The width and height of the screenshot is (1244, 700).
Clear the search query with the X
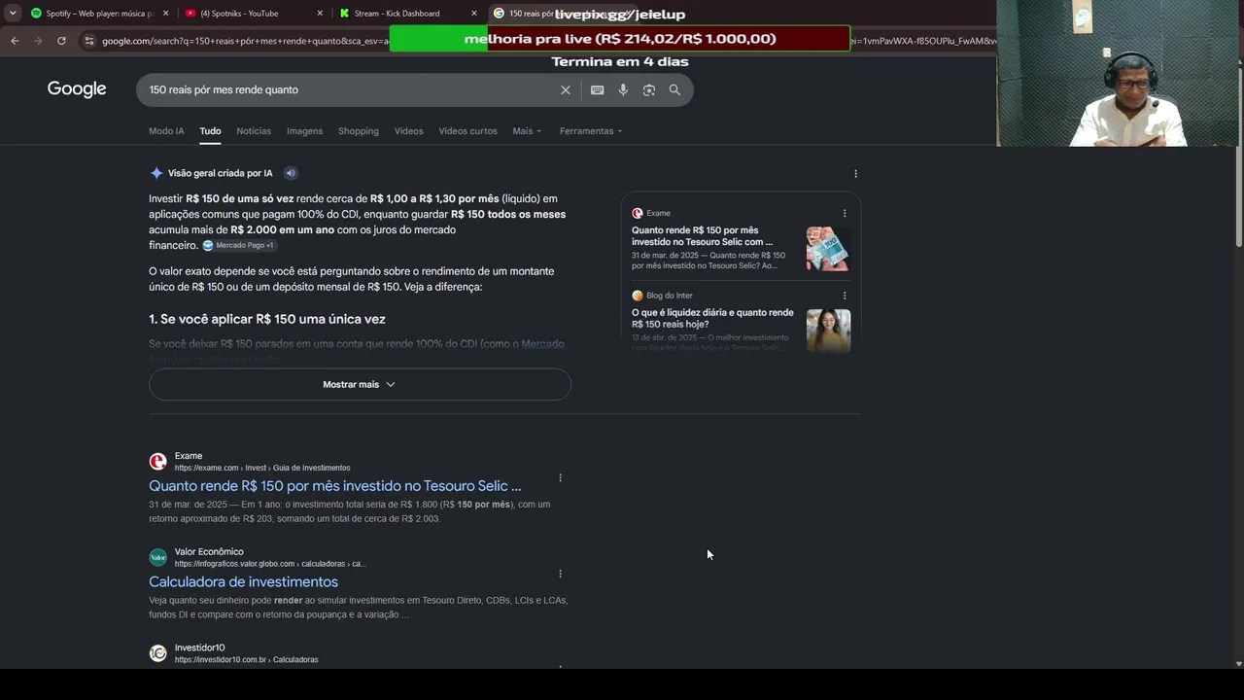[x=566, y=89]
